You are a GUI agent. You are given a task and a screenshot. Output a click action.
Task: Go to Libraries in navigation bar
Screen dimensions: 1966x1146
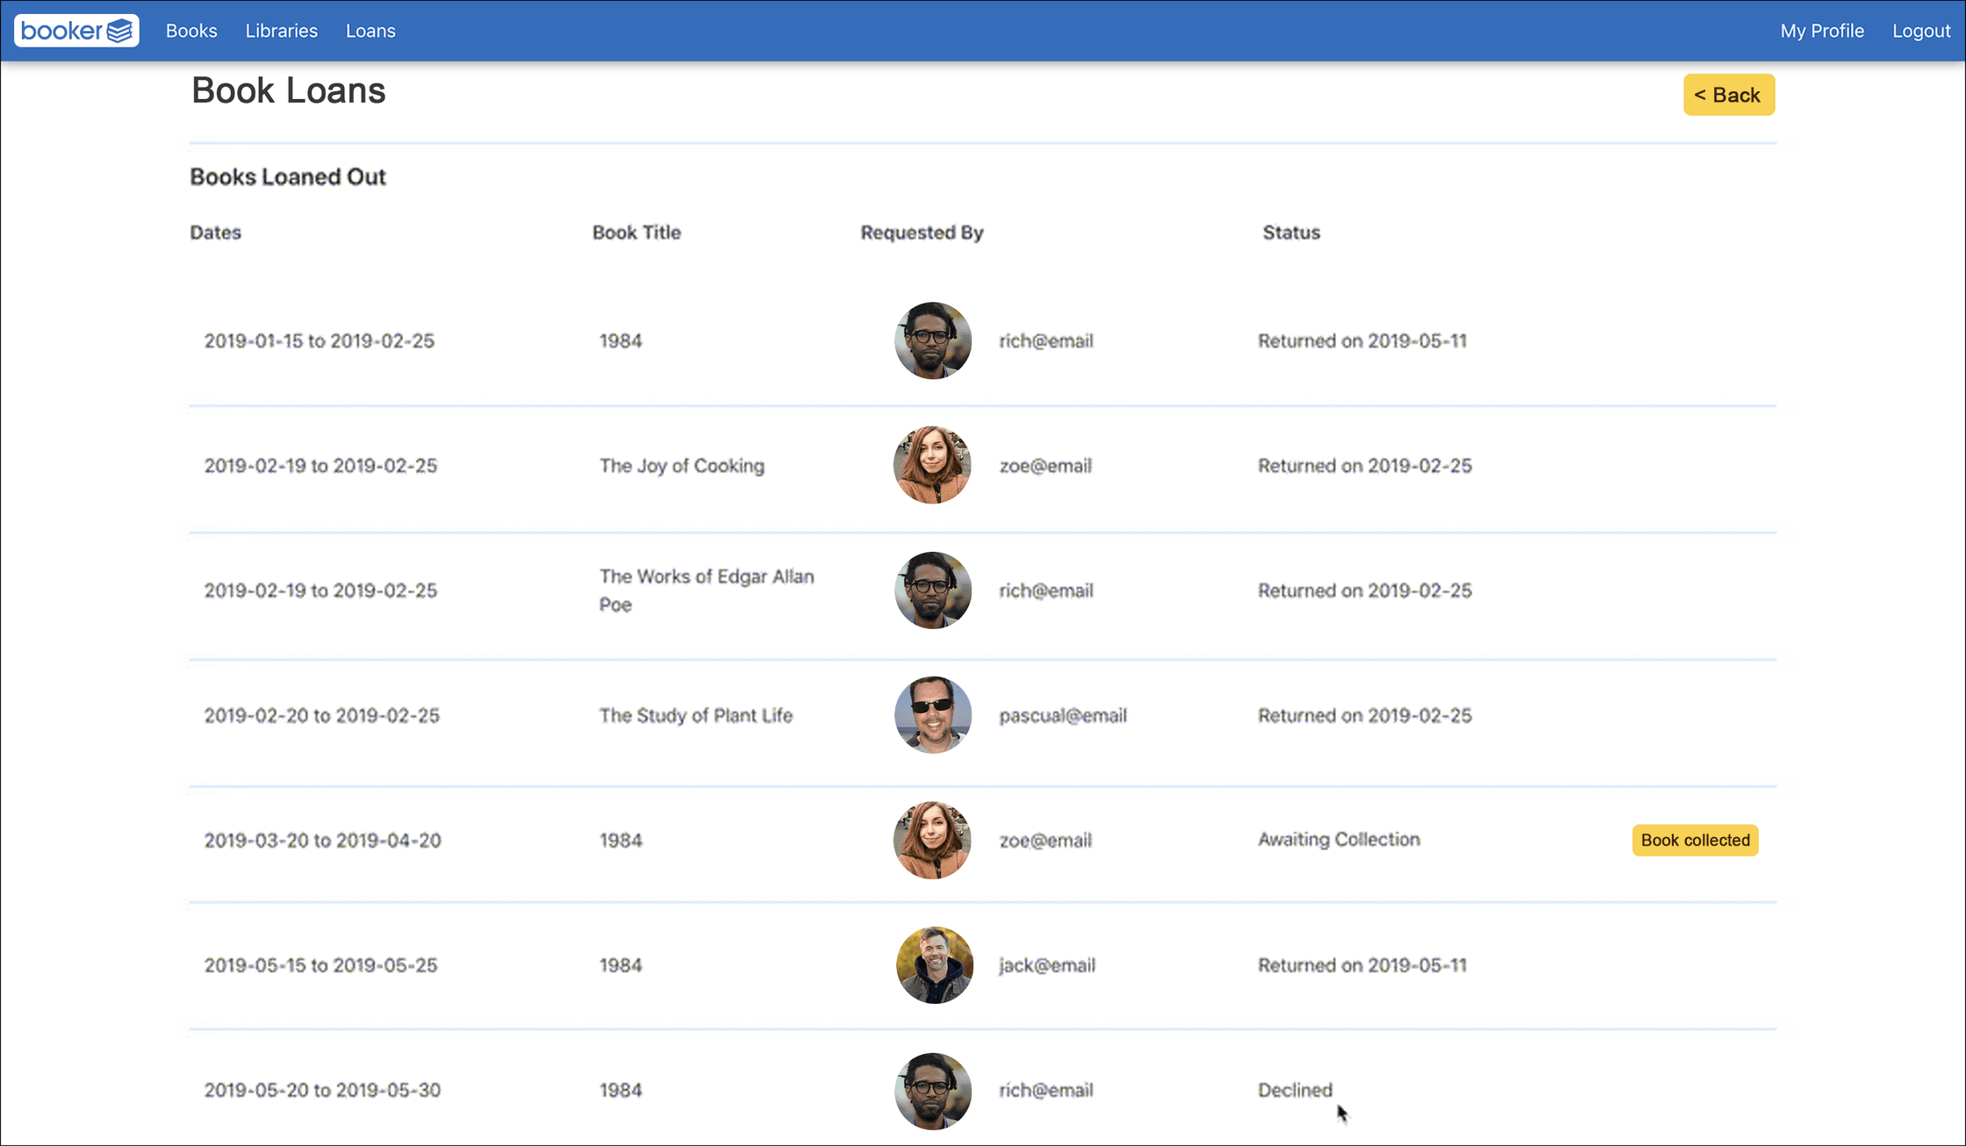click(x=282, y=31)
